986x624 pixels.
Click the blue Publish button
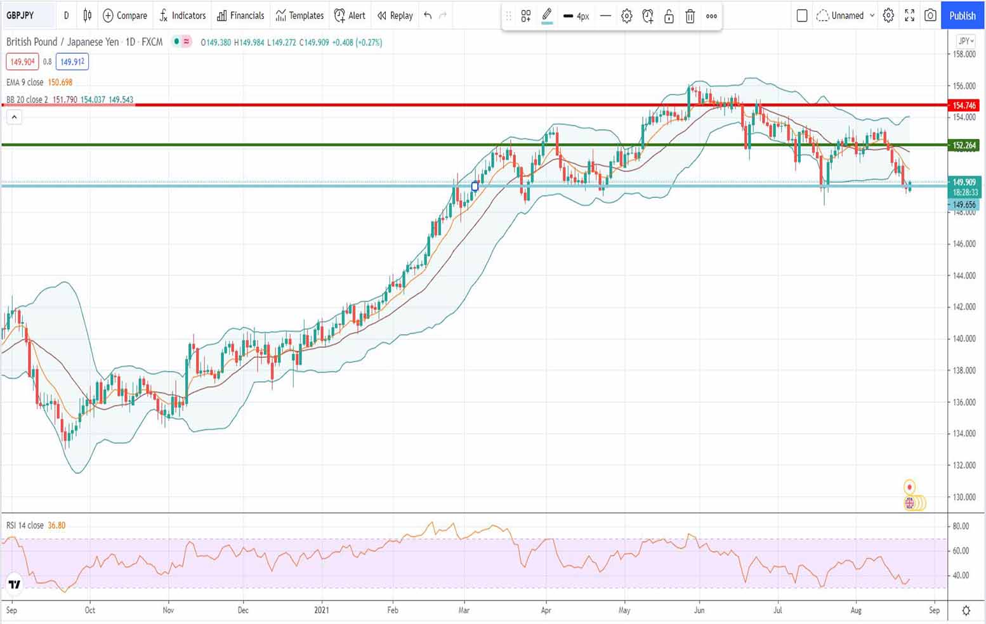[962, 15]
